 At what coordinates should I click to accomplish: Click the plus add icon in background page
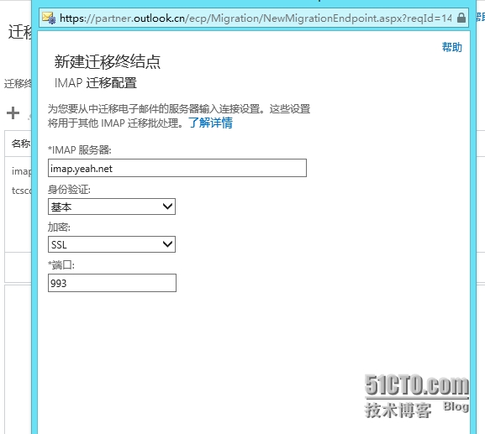pos(13,112)
